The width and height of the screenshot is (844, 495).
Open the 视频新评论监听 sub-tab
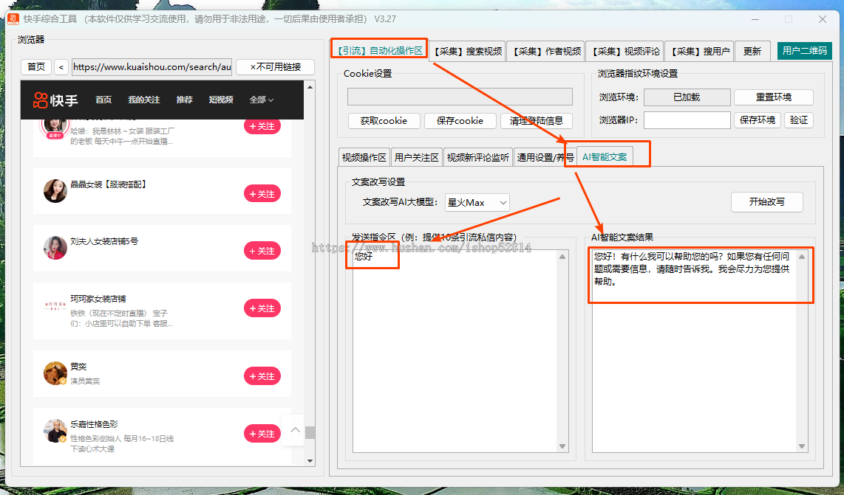(478, 157)
